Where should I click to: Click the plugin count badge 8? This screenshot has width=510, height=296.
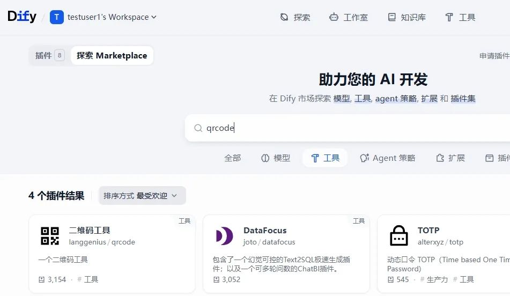60,55
